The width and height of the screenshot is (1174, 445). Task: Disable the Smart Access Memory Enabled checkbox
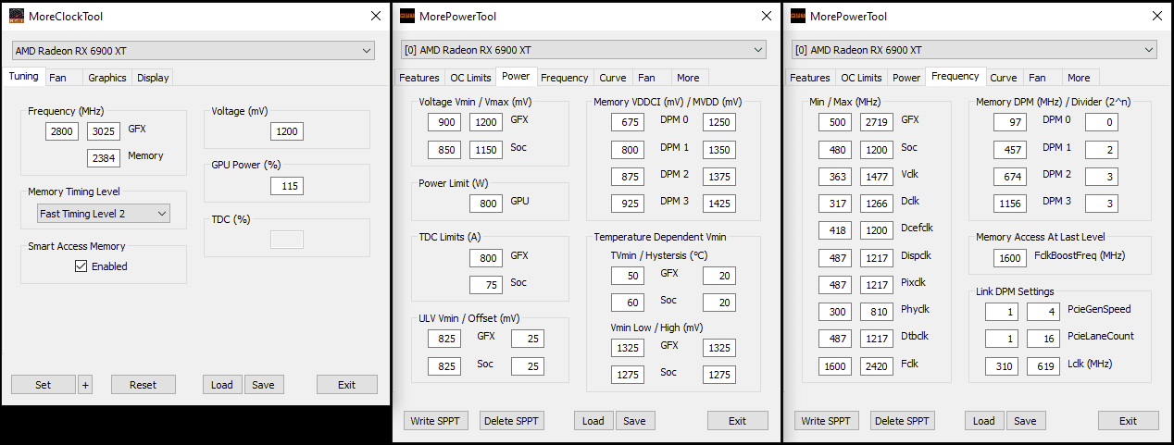click(81, 266)
